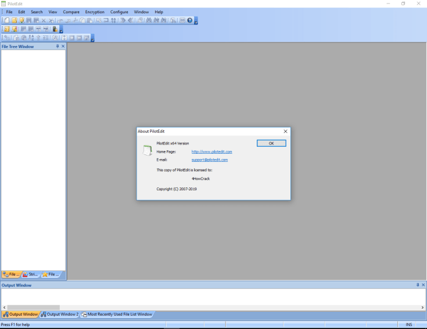The height and width of the screenshot is (329, 427).
Task: Open the File menu
Action: 9,12
